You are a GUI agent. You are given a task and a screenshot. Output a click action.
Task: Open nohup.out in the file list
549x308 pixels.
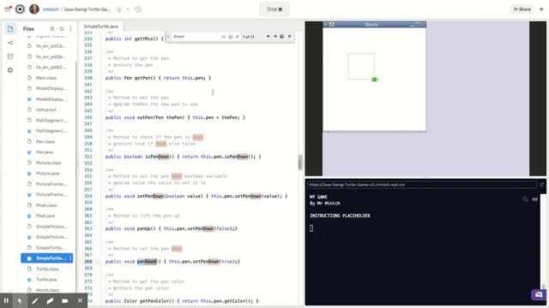point(46,110)
